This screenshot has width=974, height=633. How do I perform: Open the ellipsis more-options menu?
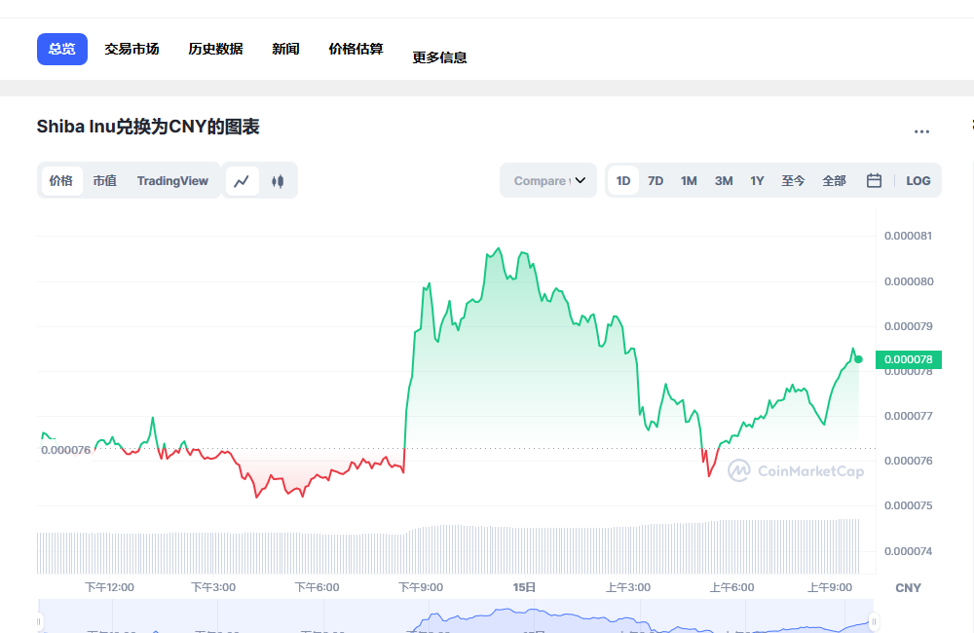click(x=921, y=131)
